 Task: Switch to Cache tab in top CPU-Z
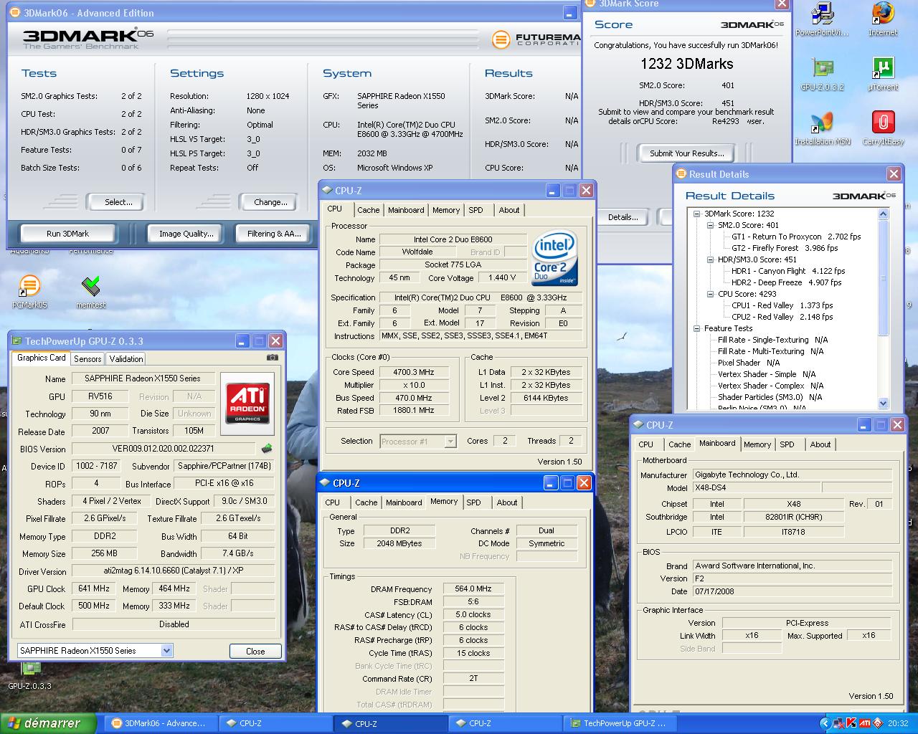pyautogui.click(x=369, y=210)
